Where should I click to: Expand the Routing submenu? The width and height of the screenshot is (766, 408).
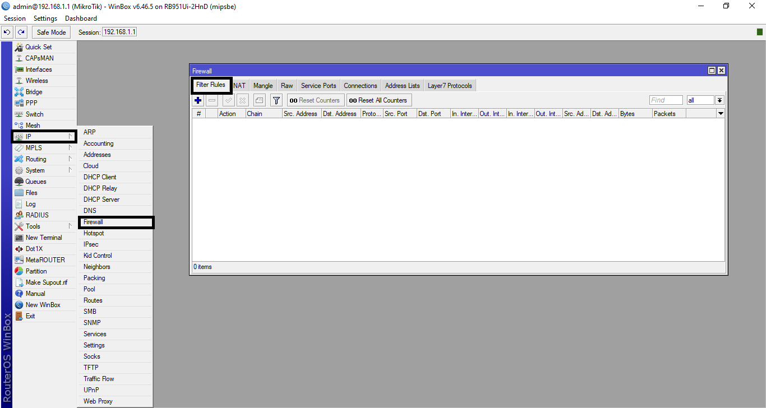click(71, 159)
